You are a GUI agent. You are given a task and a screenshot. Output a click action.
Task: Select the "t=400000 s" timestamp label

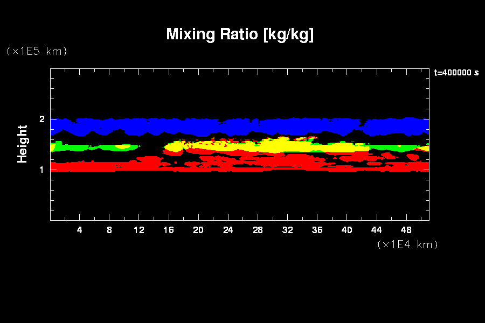[x=456, y=73]
